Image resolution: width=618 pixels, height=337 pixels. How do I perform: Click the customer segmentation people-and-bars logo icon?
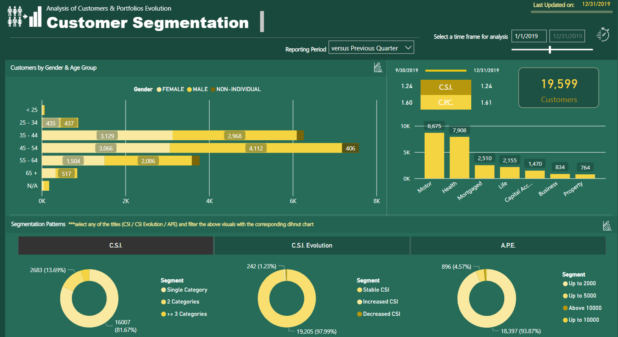[25, 17]
